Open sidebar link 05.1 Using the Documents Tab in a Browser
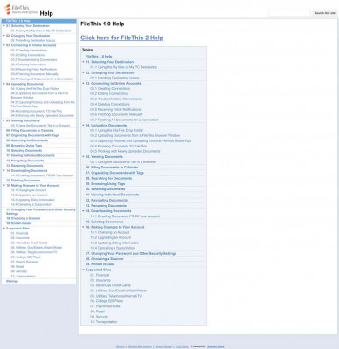 (x=40, y=126)
